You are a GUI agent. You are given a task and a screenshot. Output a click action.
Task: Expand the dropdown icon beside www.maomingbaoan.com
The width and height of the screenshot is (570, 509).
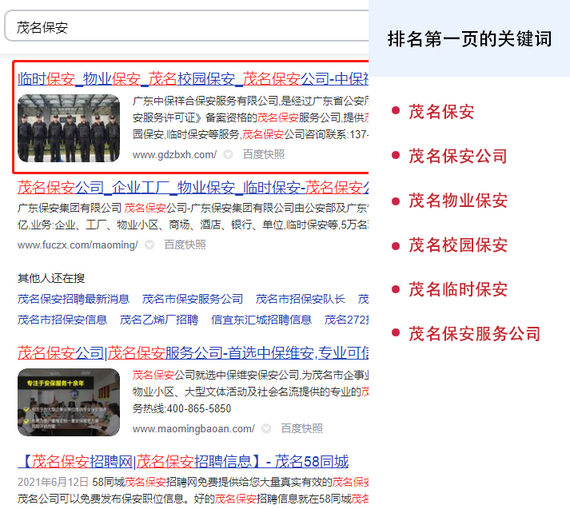(266, 429)
